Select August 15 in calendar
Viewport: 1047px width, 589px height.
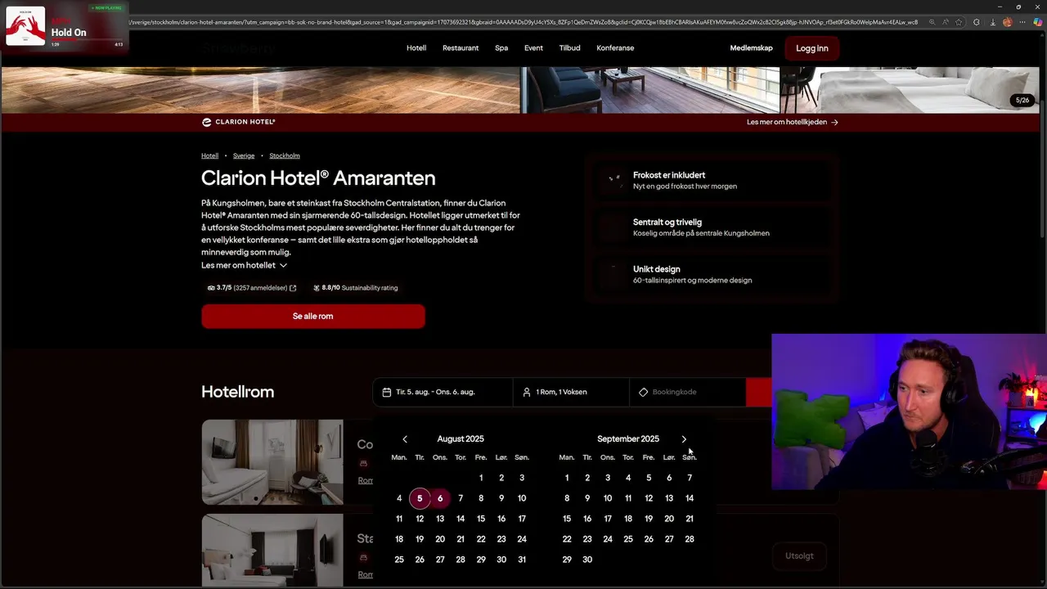(481, 519)
